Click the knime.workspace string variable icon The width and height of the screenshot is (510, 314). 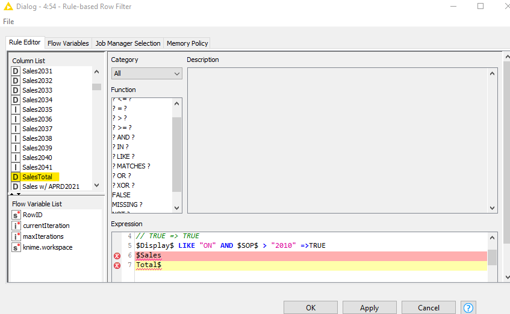pos(16,247)
